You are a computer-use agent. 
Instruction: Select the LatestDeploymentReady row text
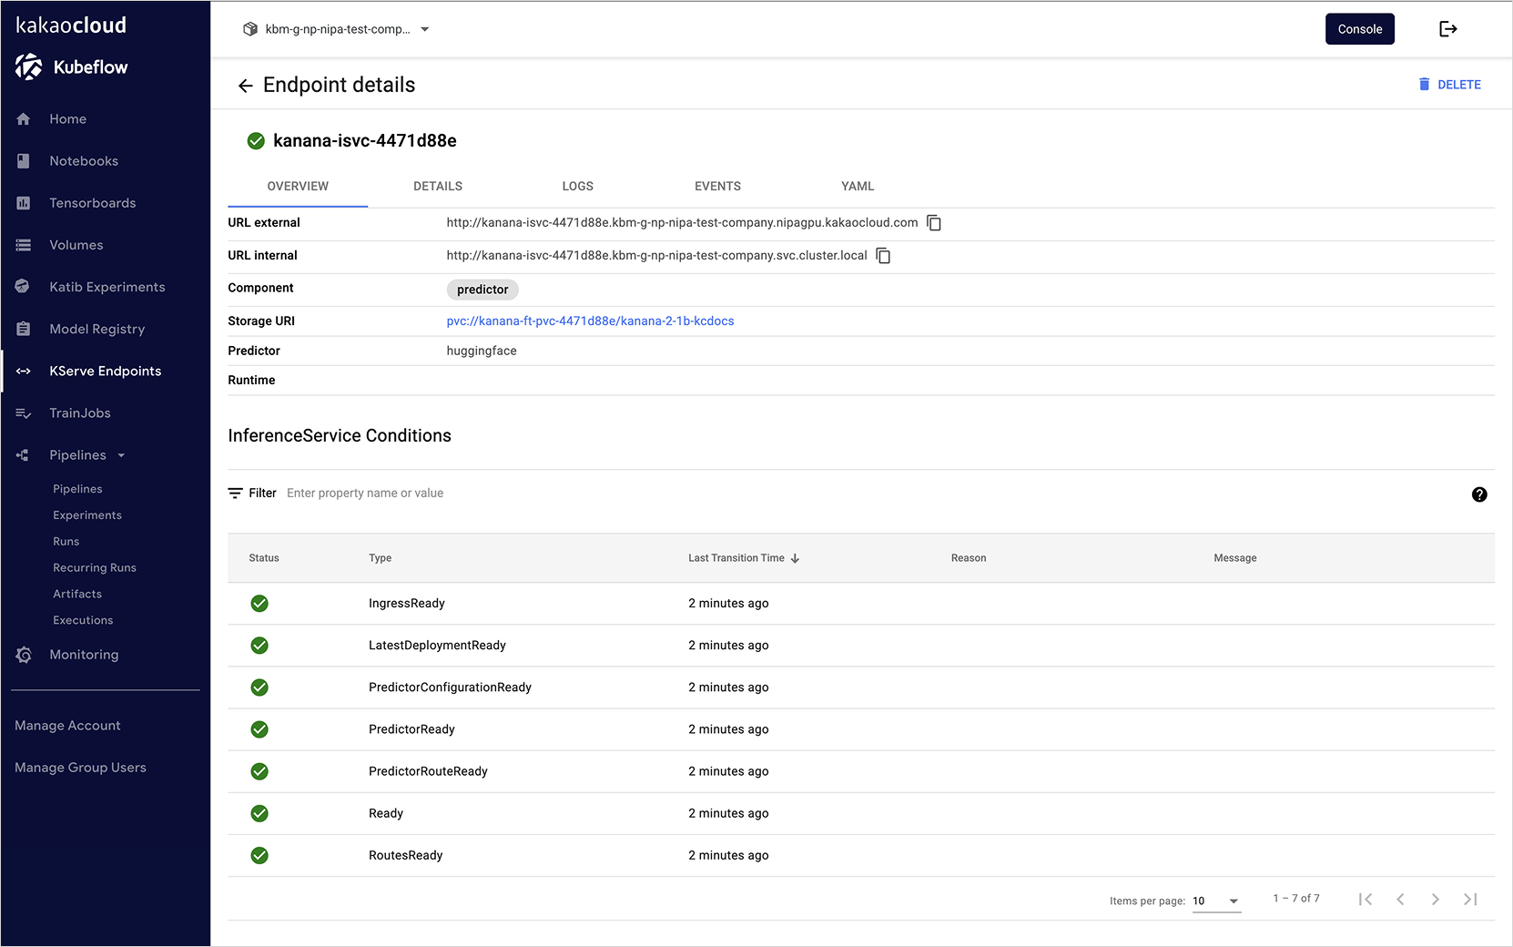pyautogui.click(x=437, y=646)
